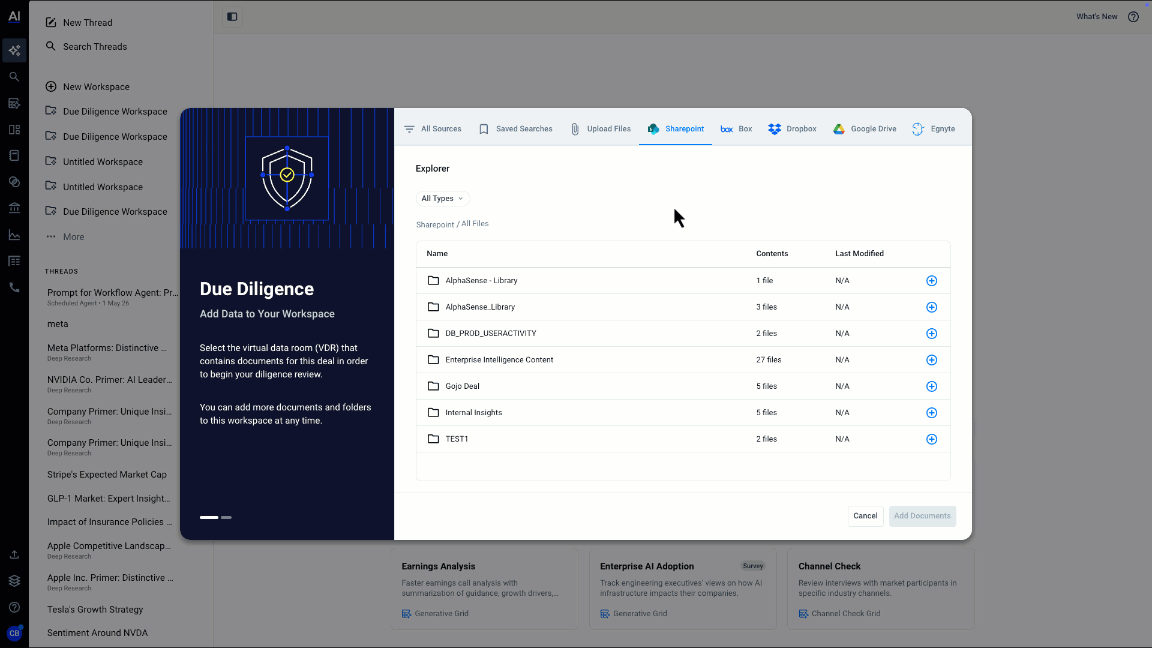Switch to Saved Searches tab
Screen dimensions: 1152x648
pyautogui.click(x=515, y=129)
